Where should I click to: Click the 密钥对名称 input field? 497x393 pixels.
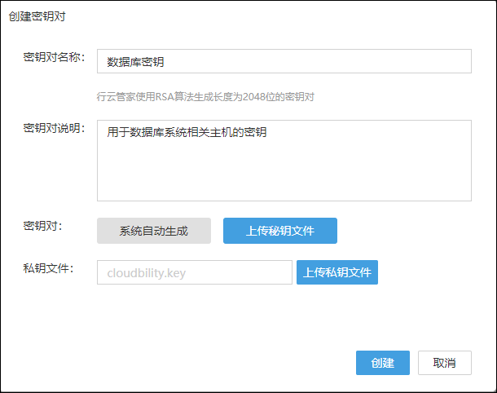[x=284, y=61]
